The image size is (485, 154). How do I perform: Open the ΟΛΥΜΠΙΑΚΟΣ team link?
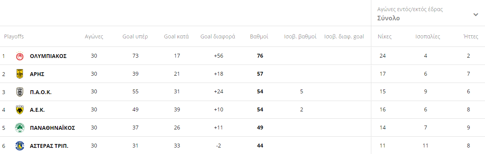48,56
